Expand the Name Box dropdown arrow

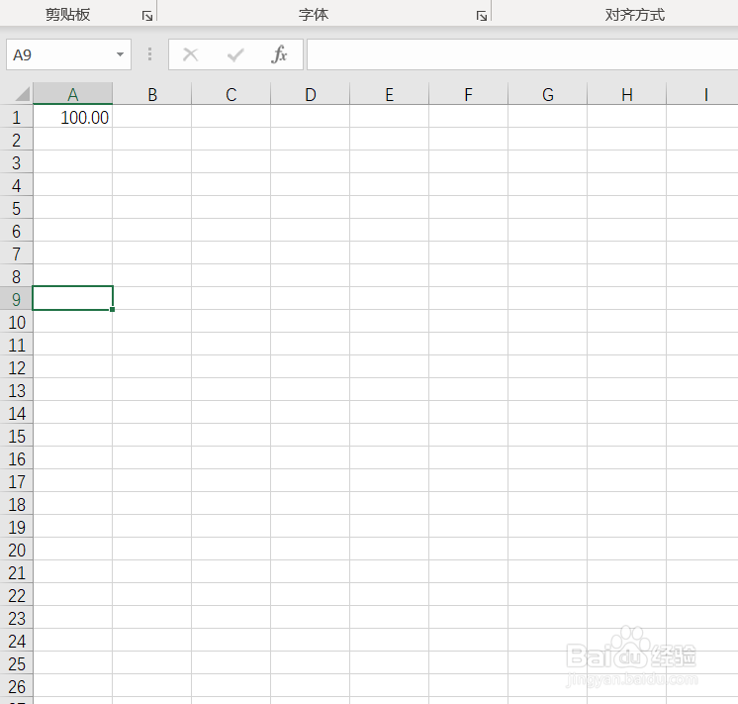tap(120, 54)
